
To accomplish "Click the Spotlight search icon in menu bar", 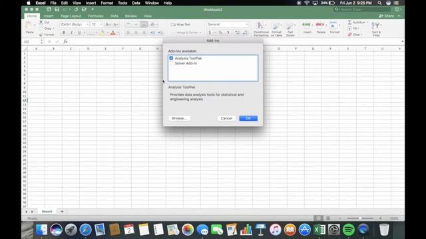I will (x=379, y=3).
